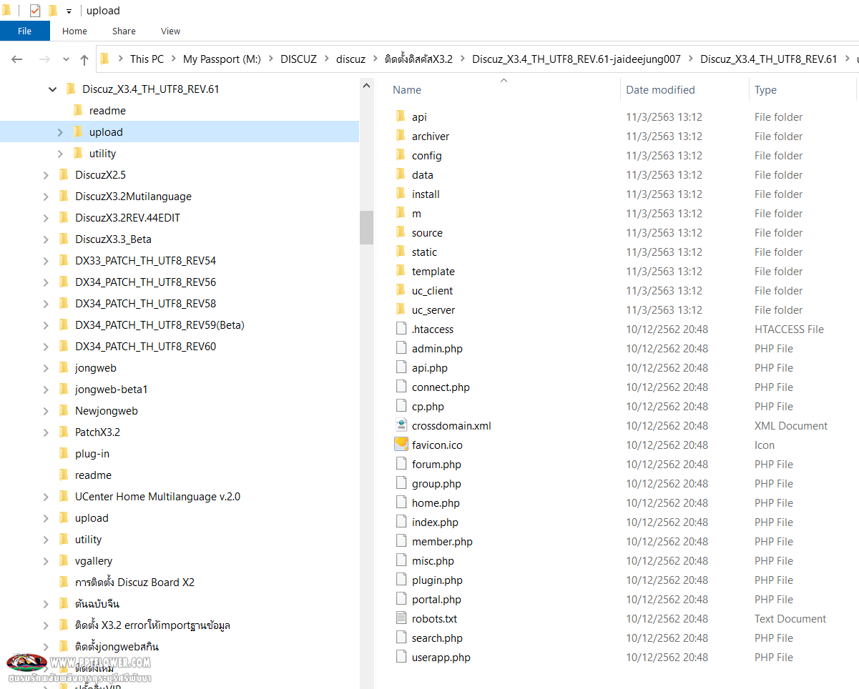Collapse the Discuz_X3.4_TH_UTF8_REV.61 tree node

pyautogui.click(x=52, y=89)
